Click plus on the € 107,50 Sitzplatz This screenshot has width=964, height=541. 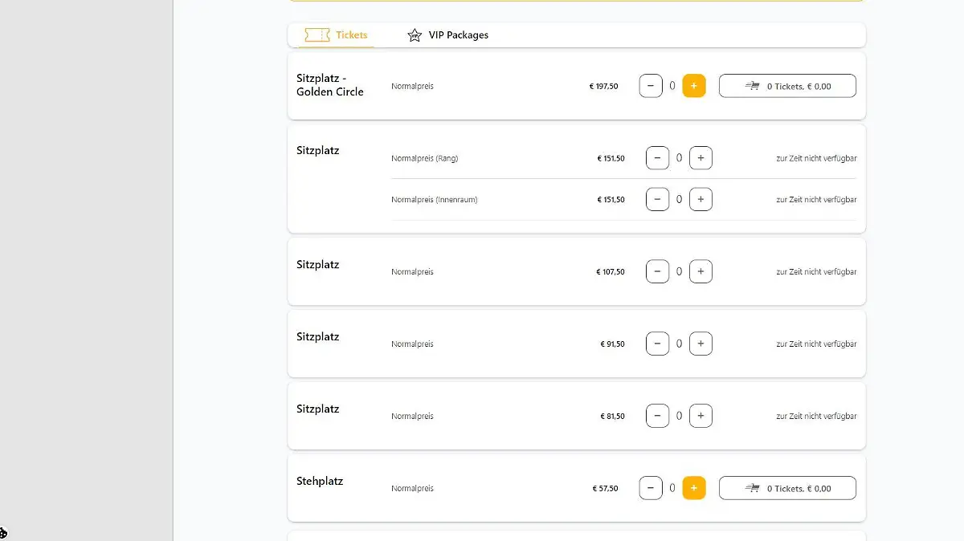coord(701,272)
